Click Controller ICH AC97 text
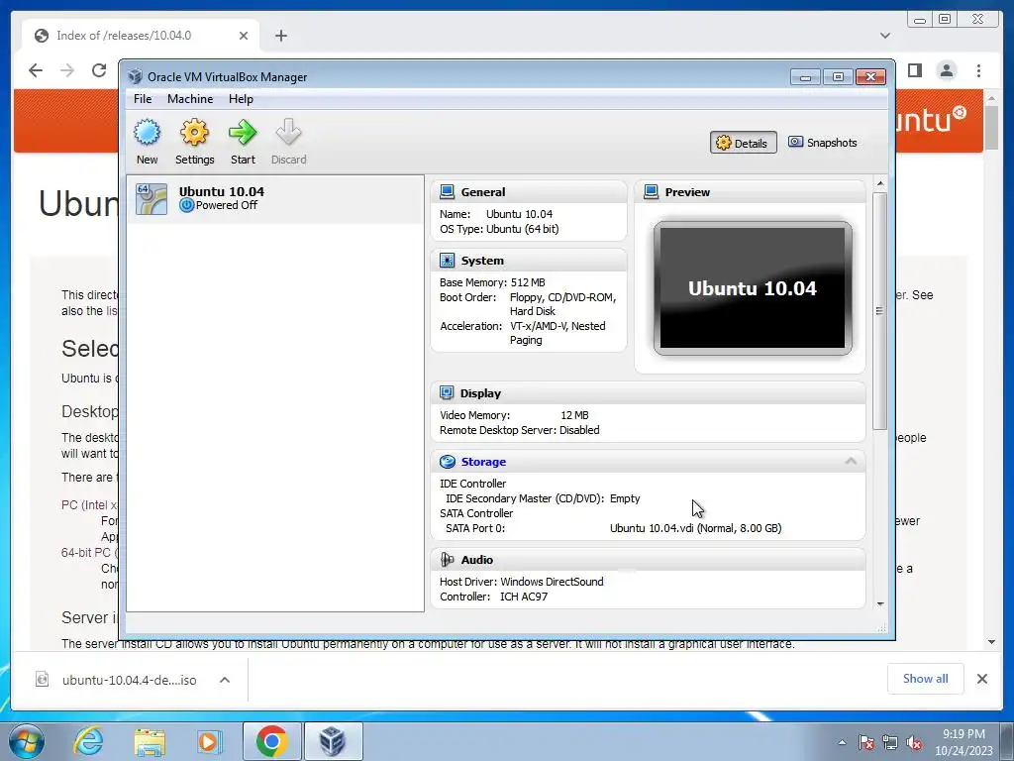Screen dimensions: 1014x761 pyautogui.click(x=493, y=596)
